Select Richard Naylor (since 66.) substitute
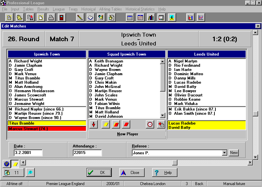The image size is (262, 187). 47,109
